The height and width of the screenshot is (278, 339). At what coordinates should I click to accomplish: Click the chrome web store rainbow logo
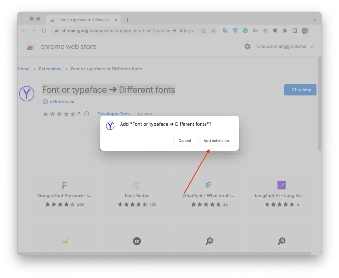pos(30,47)
